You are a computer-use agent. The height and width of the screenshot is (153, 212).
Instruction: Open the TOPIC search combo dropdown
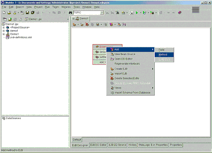pyautogui.click(x=102, y=13)
